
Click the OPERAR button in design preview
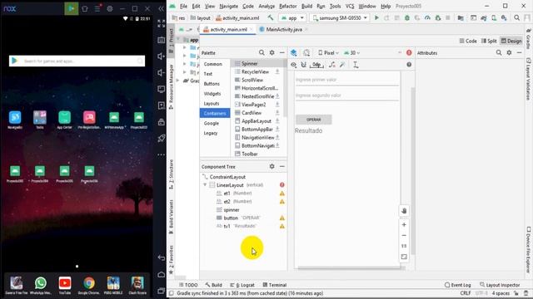(x=313, y=120)
